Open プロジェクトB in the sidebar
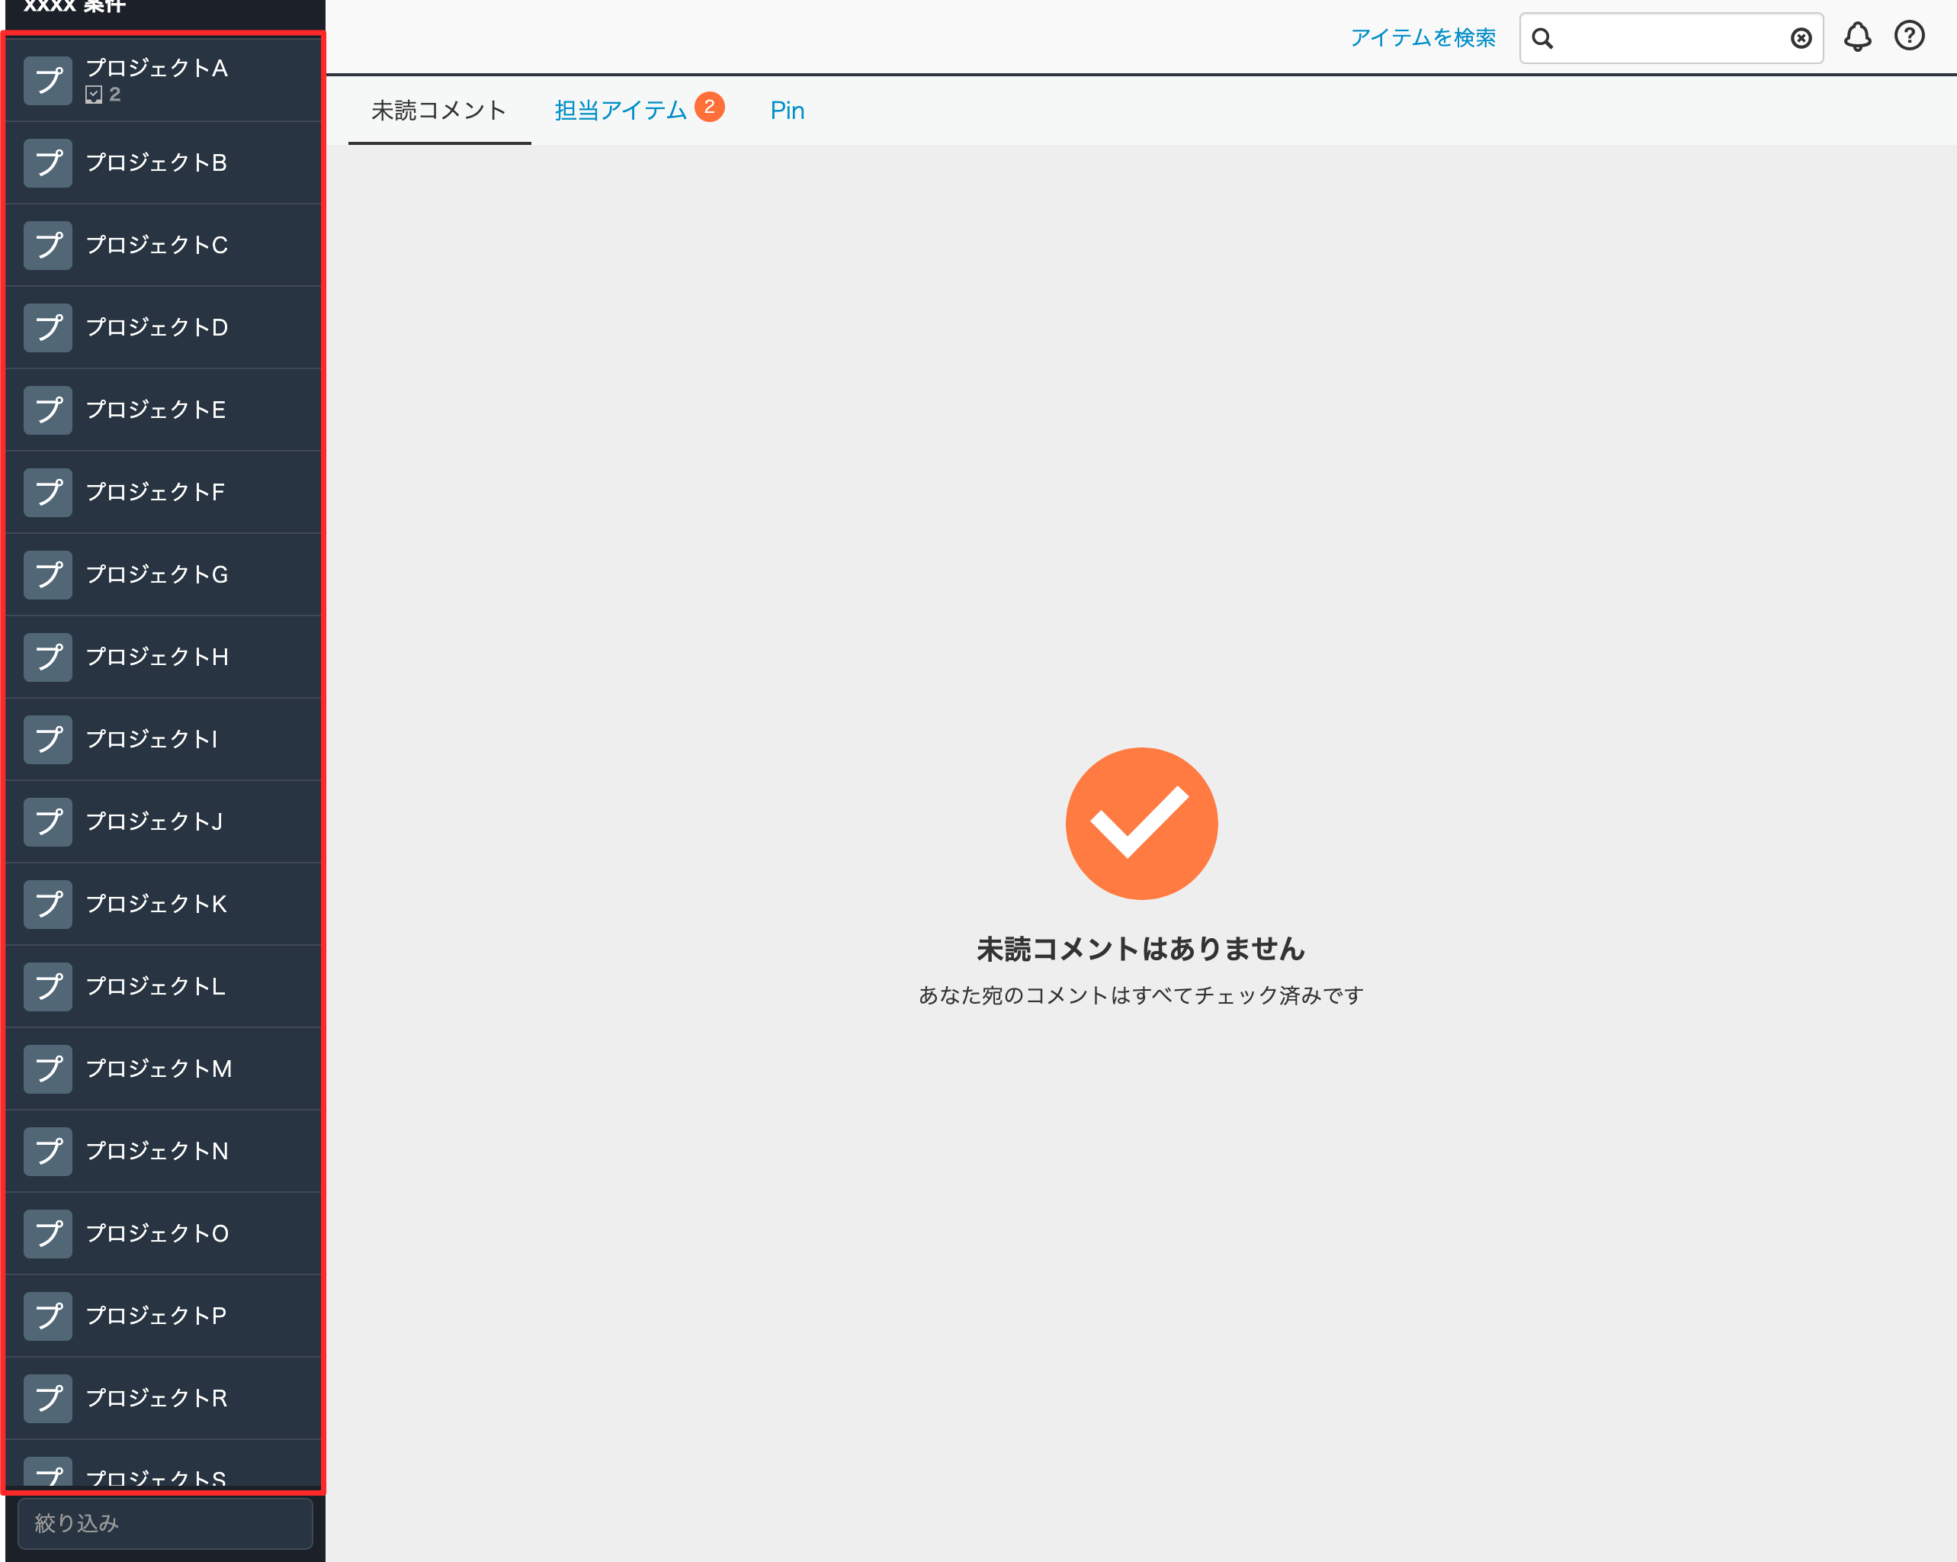 coord(156,163)
